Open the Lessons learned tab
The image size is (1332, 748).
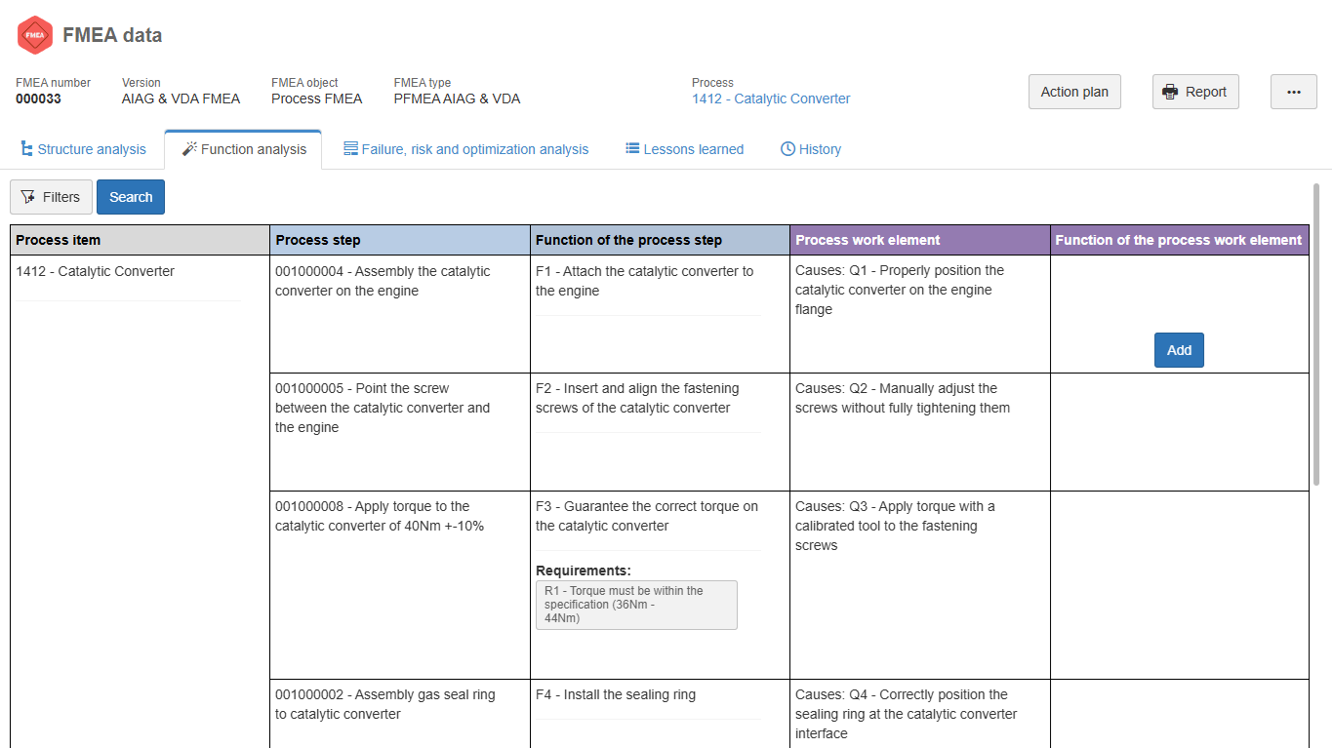(x=684, y=149)
